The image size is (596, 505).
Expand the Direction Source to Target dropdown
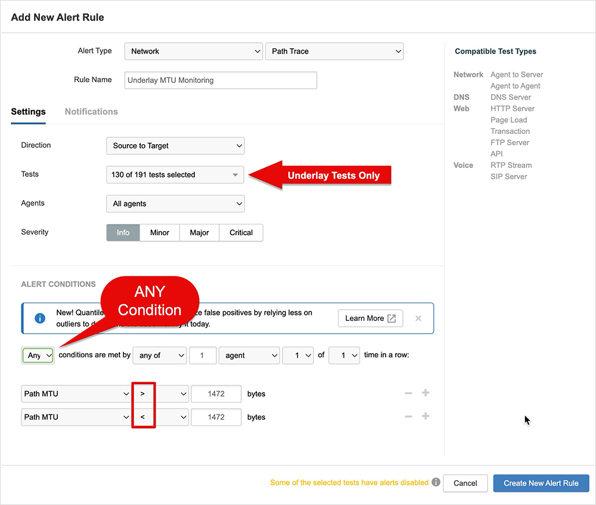(x=175, y=146)
